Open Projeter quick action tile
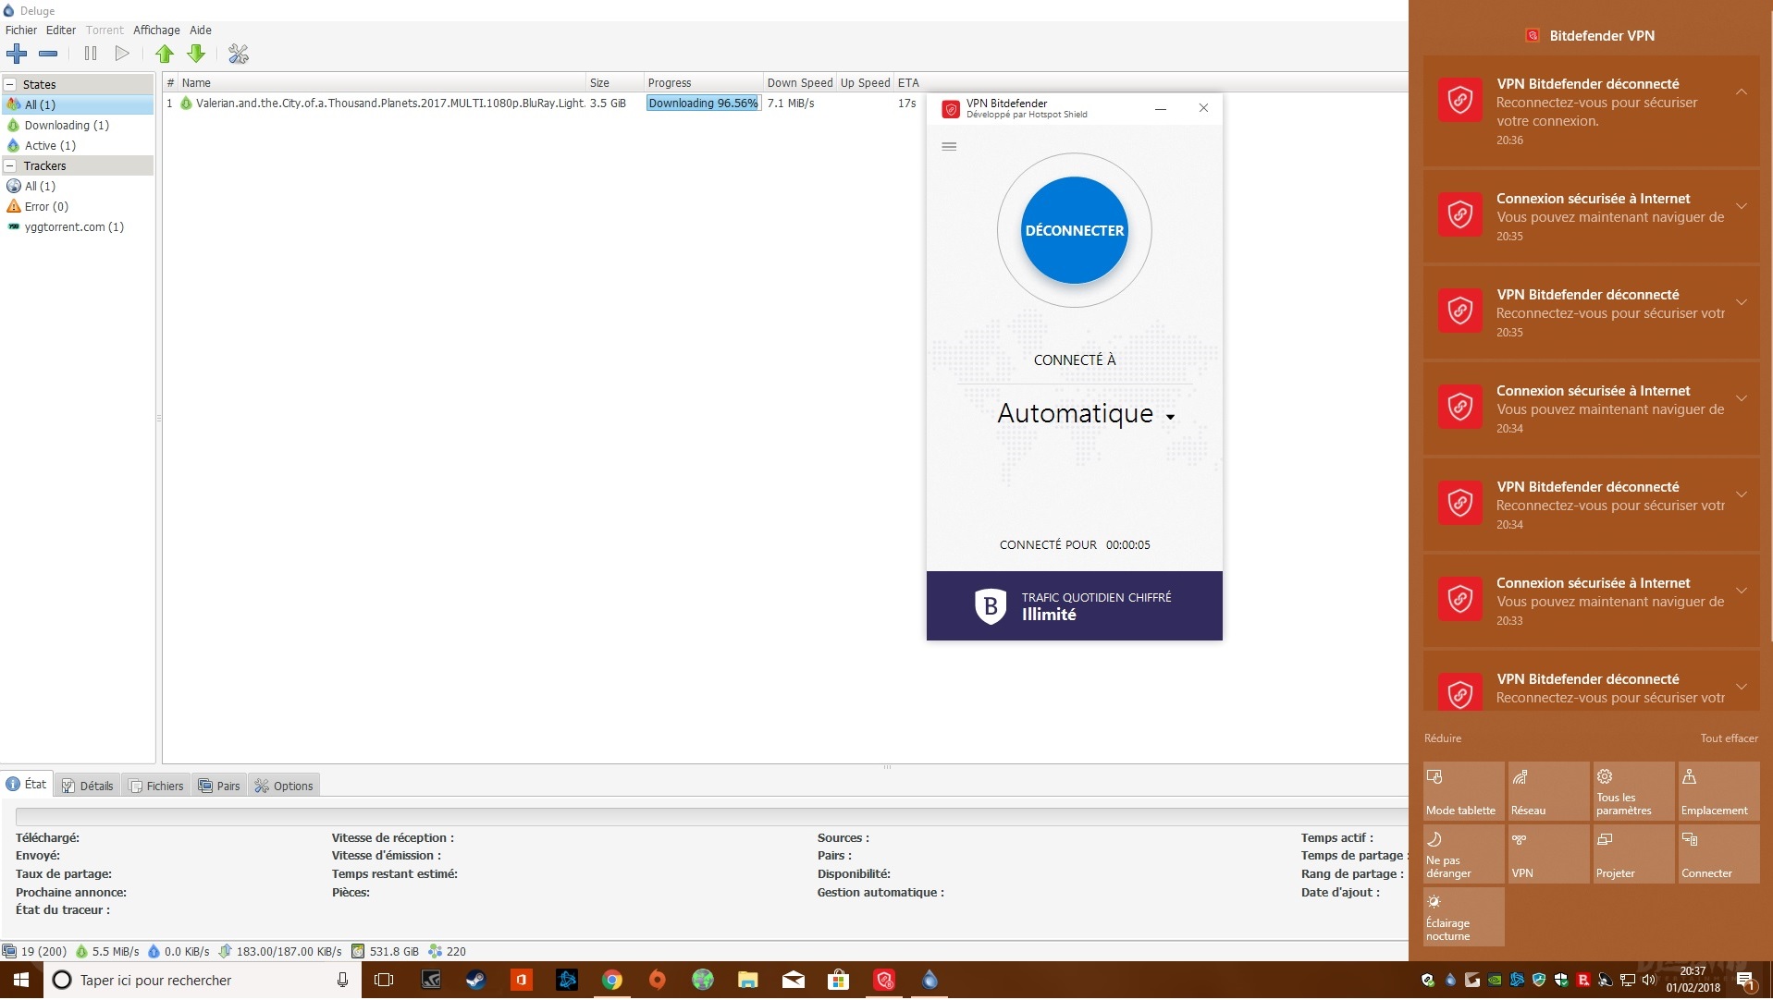The width and height of the screenshot is (1773, 1000). point(1634,854)
